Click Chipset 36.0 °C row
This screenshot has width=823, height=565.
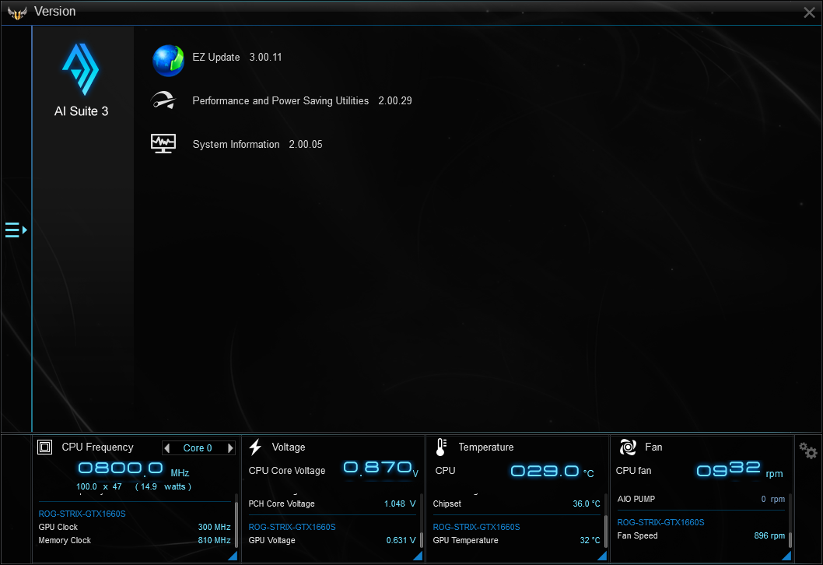517,504
